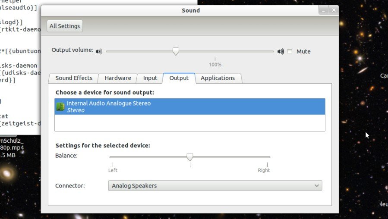Focus the terminal window behind Sound
Viewport: 388px width, 219px height.
point(19,86)
